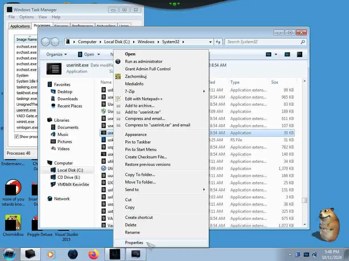349x261 pixels.
Task: Click the Zachomikuj hamster icon
Action: coord(118,76)
